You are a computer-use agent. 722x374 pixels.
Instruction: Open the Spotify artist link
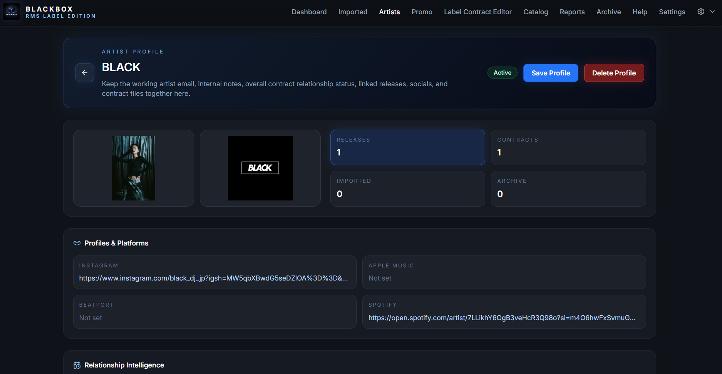click(x=501, y=318)
